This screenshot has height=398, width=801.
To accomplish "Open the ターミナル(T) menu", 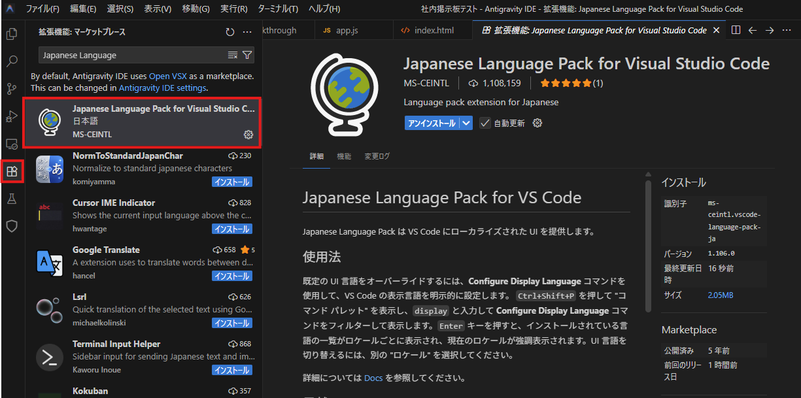I will [x=278, y=9].
